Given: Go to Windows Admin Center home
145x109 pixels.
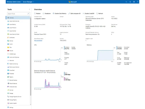Looking at the screenshot, I should 14,2.
